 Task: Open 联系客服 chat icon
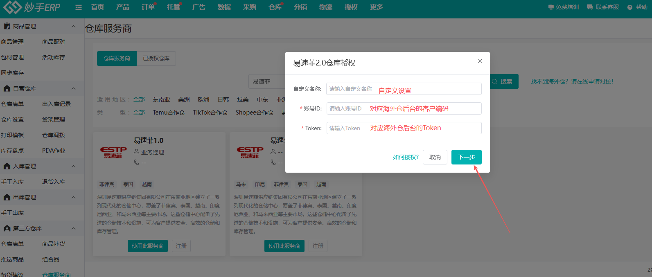point(590,7)
